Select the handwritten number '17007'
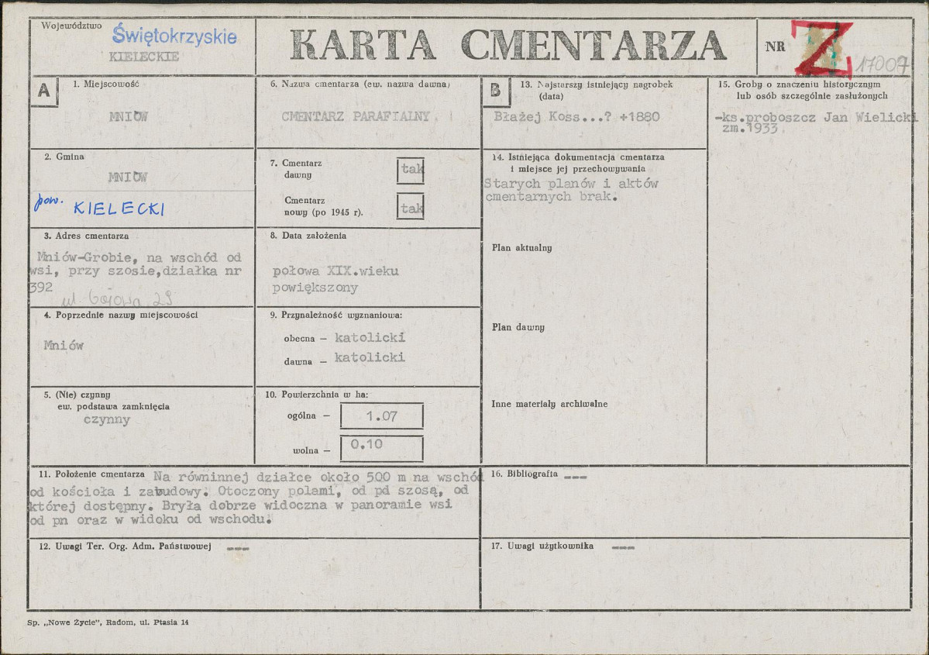 [883, 64]
